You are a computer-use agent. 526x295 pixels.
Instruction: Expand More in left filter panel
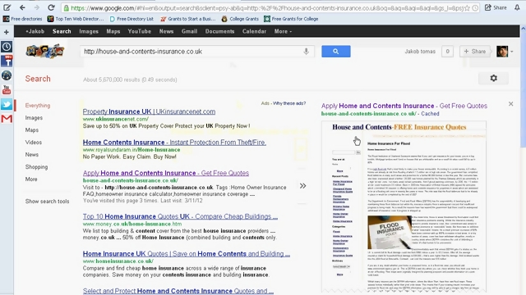[x=31, y=179]
